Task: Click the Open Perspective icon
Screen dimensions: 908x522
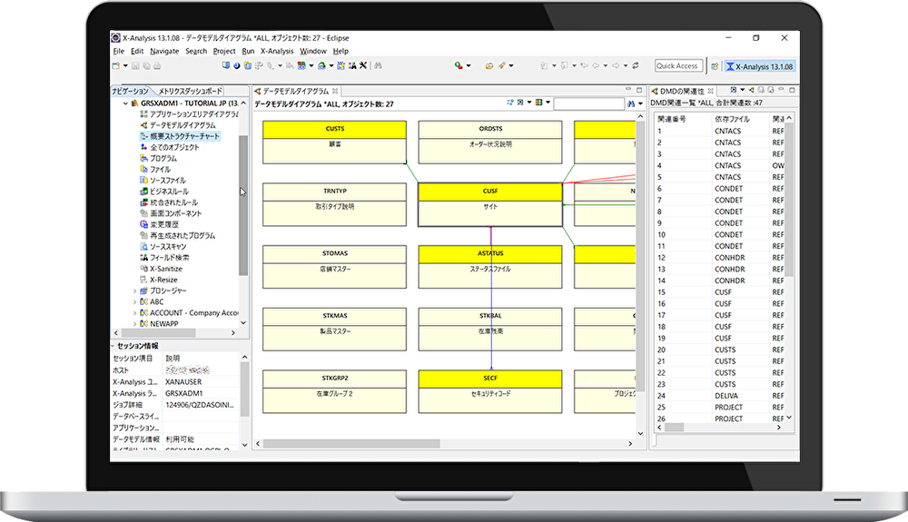Action: [x=715, y=66]
